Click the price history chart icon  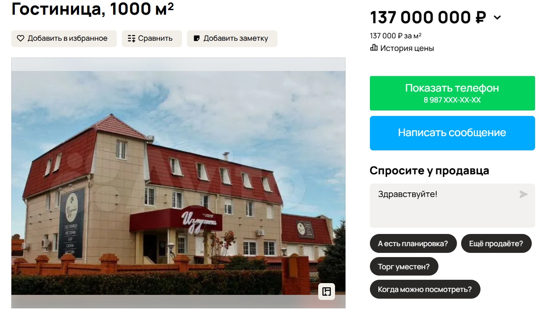pos(374,48)
